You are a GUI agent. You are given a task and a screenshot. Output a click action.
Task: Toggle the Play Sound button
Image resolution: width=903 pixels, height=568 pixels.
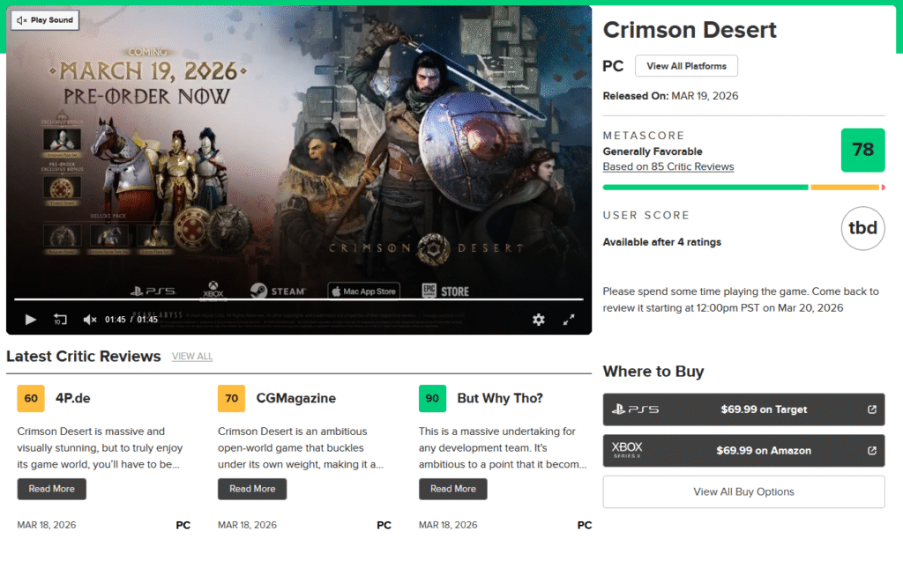tap(45, 20)
